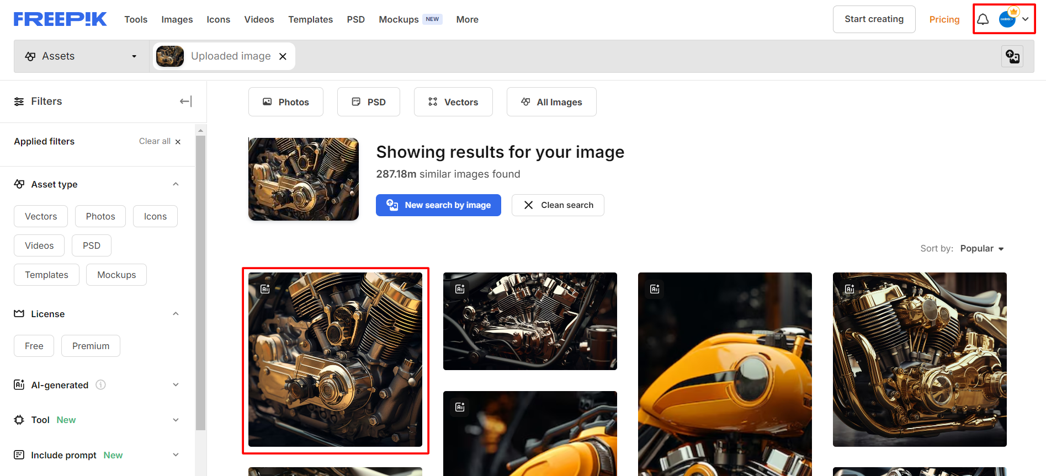
Task: Remove the Uploaded image chip with X
Action: pos(283,56)
